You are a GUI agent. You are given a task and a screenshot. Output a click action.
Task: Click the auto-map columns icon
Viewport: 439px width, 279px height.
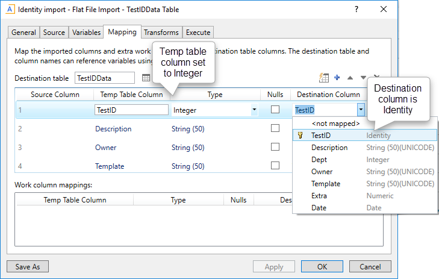click(x=324, y=78)
